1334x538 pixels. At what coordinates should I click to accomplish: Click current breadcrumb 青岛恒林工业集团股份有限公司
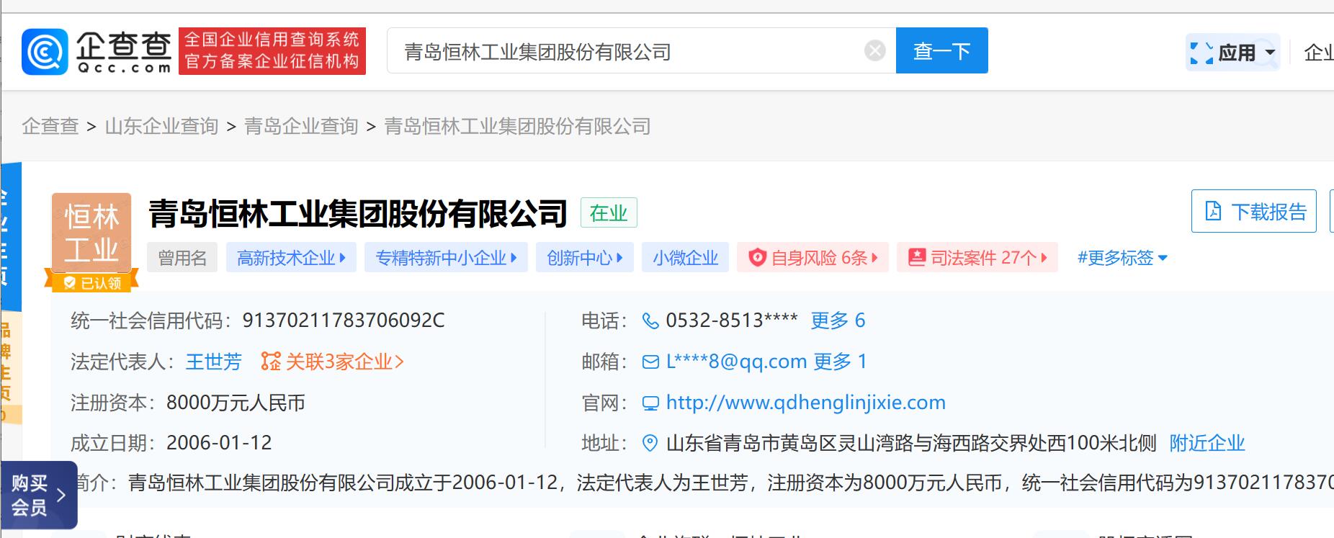coord(517,126)
